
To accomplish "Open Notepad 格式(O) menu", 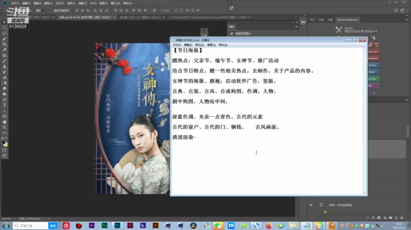I will (x=199, y=45).
